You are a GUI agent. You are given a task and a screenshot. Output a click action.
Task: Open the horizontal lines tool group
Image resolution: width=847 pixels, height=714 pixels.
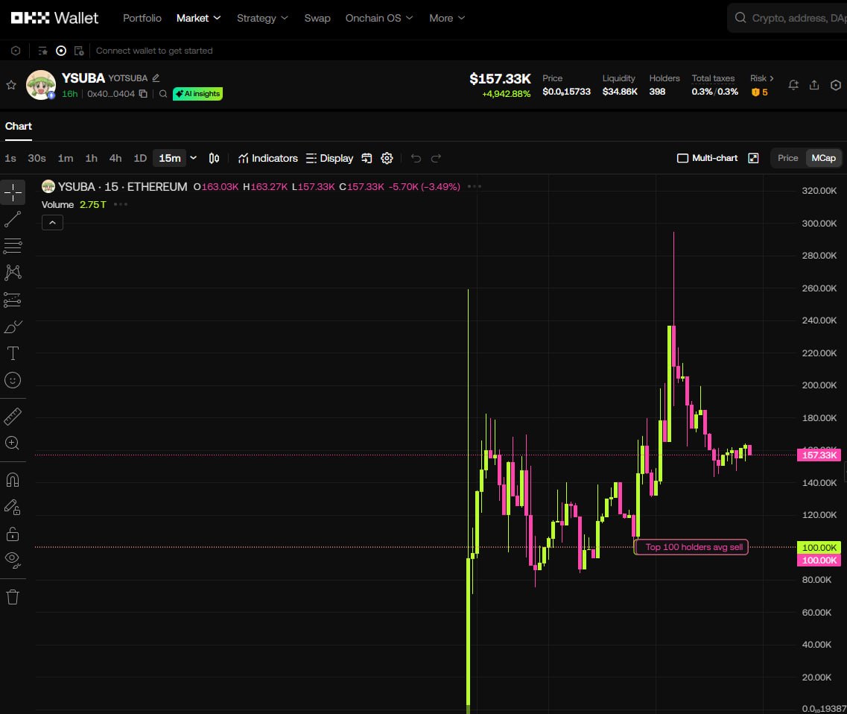coord(13,246)
